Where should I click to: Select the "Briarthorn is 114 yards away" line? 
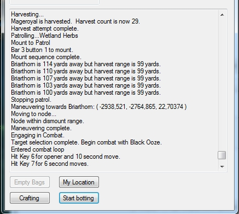(x=86, y=64)
